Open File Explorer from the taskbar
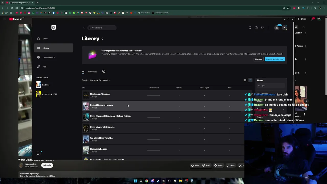 click(x=180, y=181)
